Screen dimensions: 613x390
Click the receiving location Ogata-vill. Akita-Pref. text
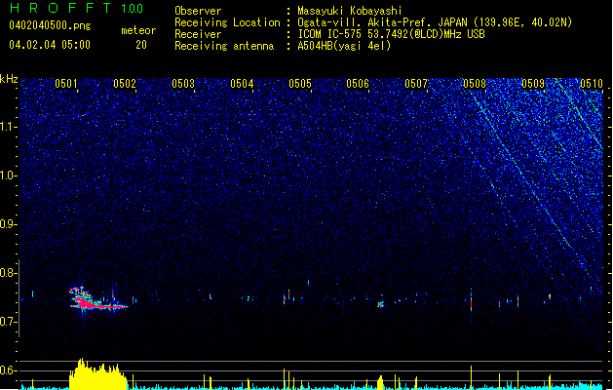(x=435, y=22)
